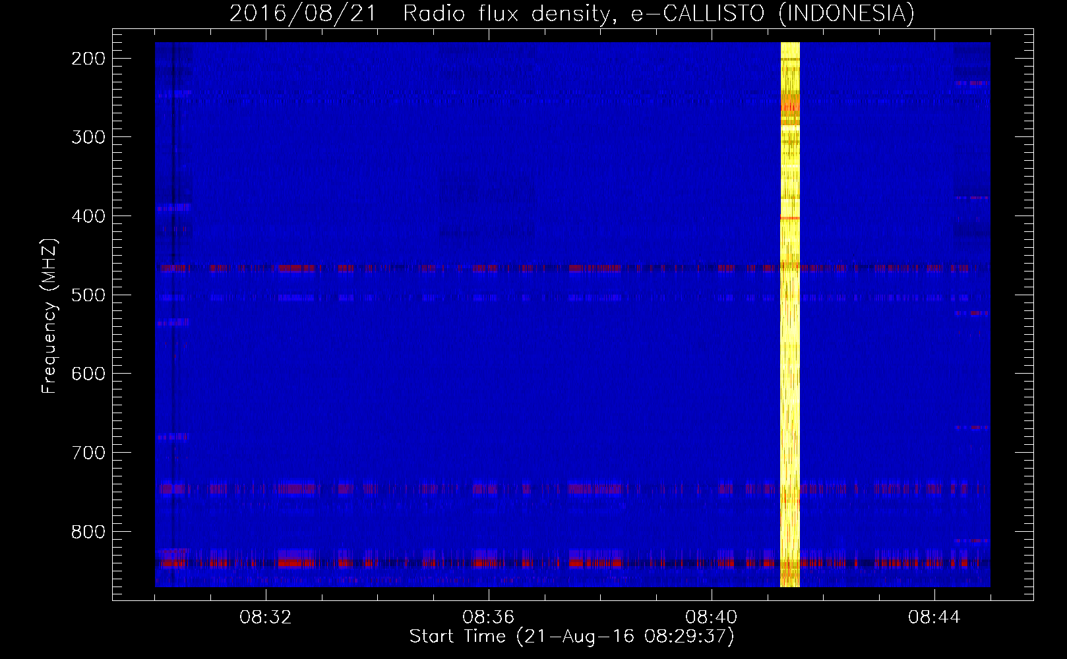
Task: Select the 500 frequency tick label
Action: (88, 295)
